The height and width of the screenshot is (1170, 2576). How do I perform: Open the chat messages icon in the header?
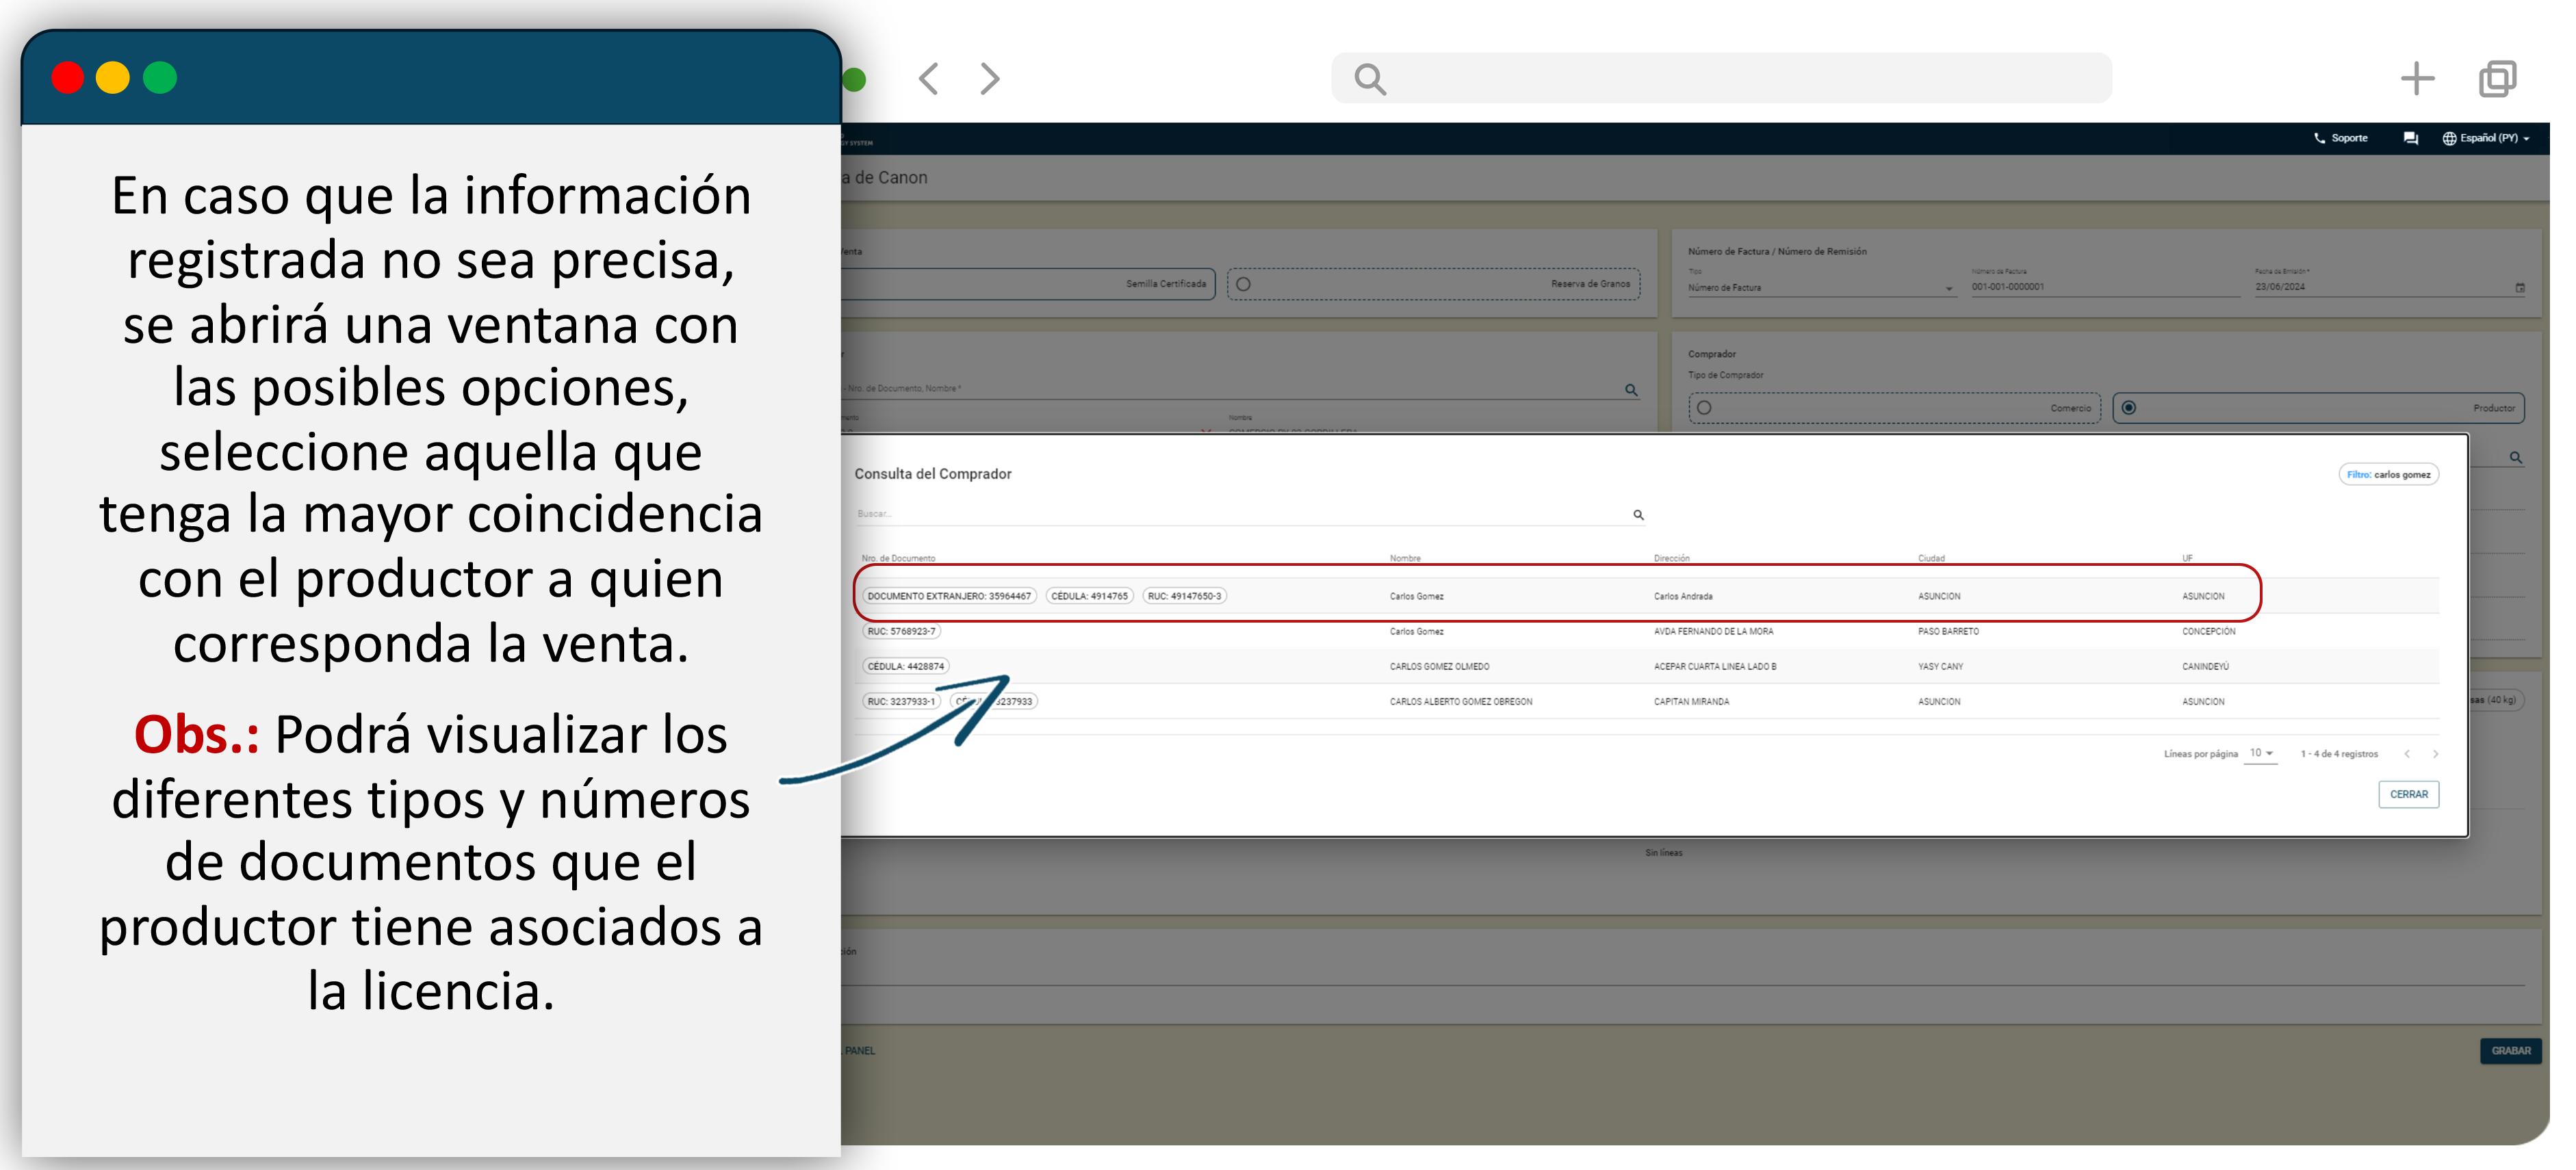coord(2410,138)
